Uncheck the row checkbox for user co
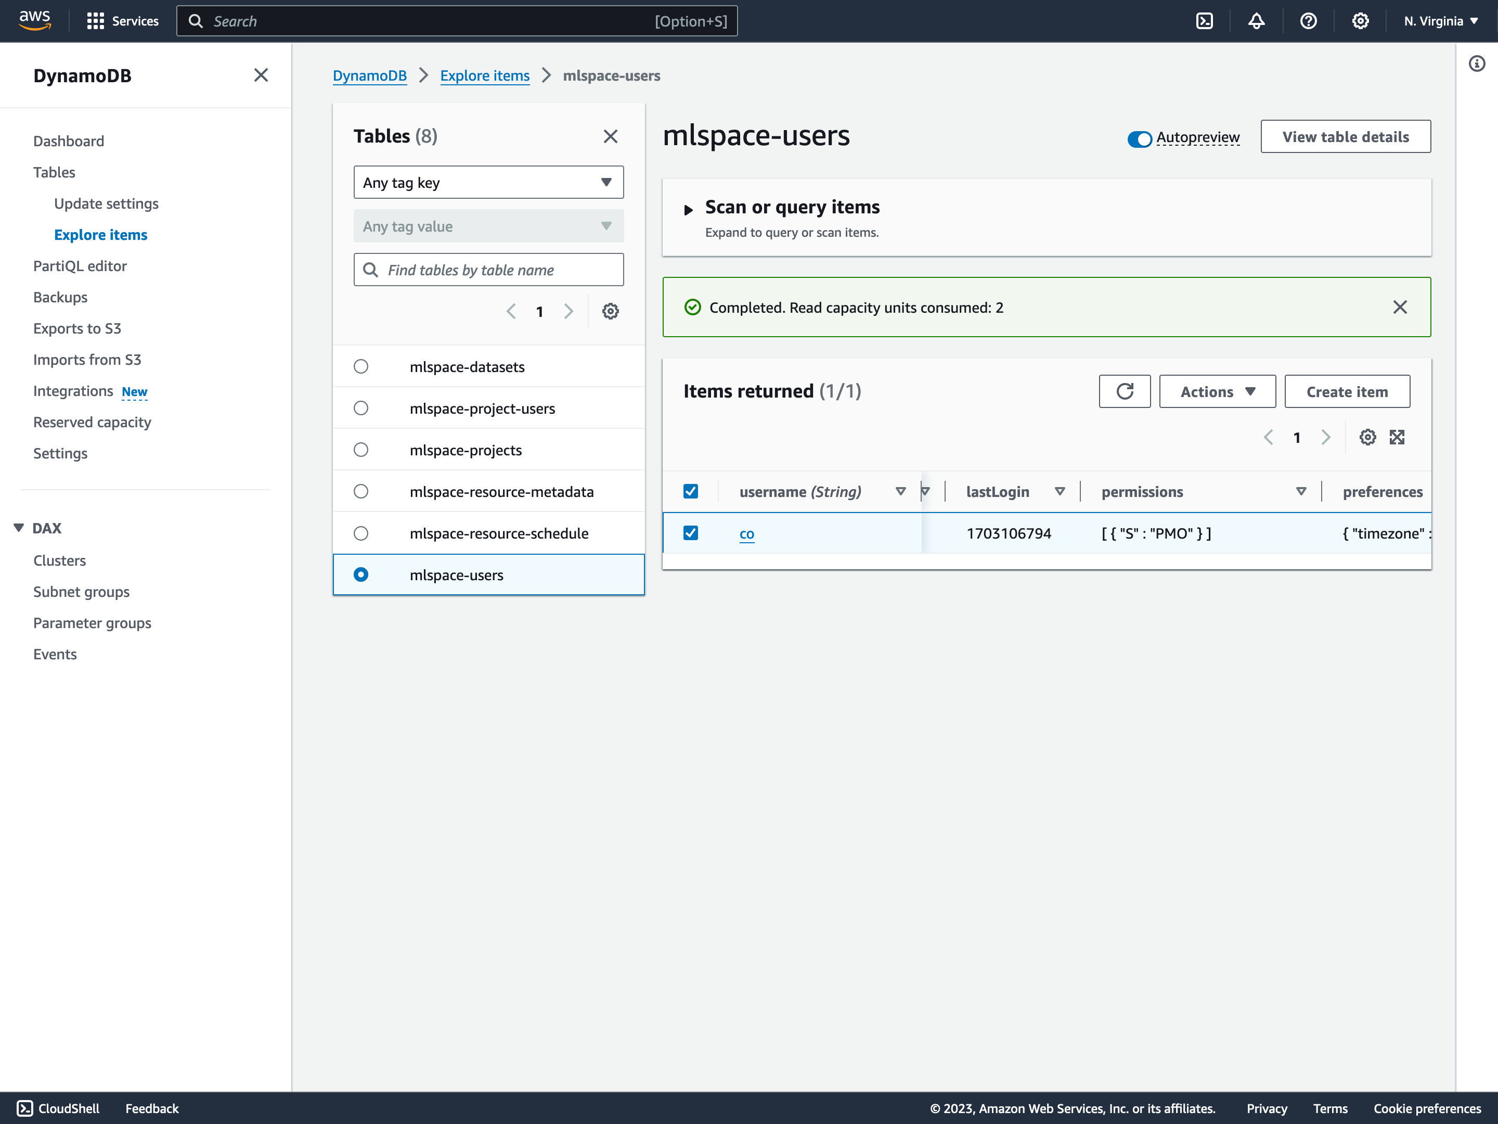The image size is (1498, 1124). click(691, 533)
